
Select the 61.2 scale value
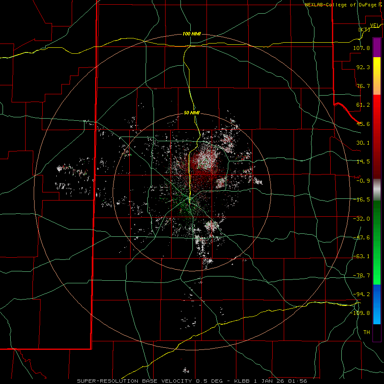363,105
